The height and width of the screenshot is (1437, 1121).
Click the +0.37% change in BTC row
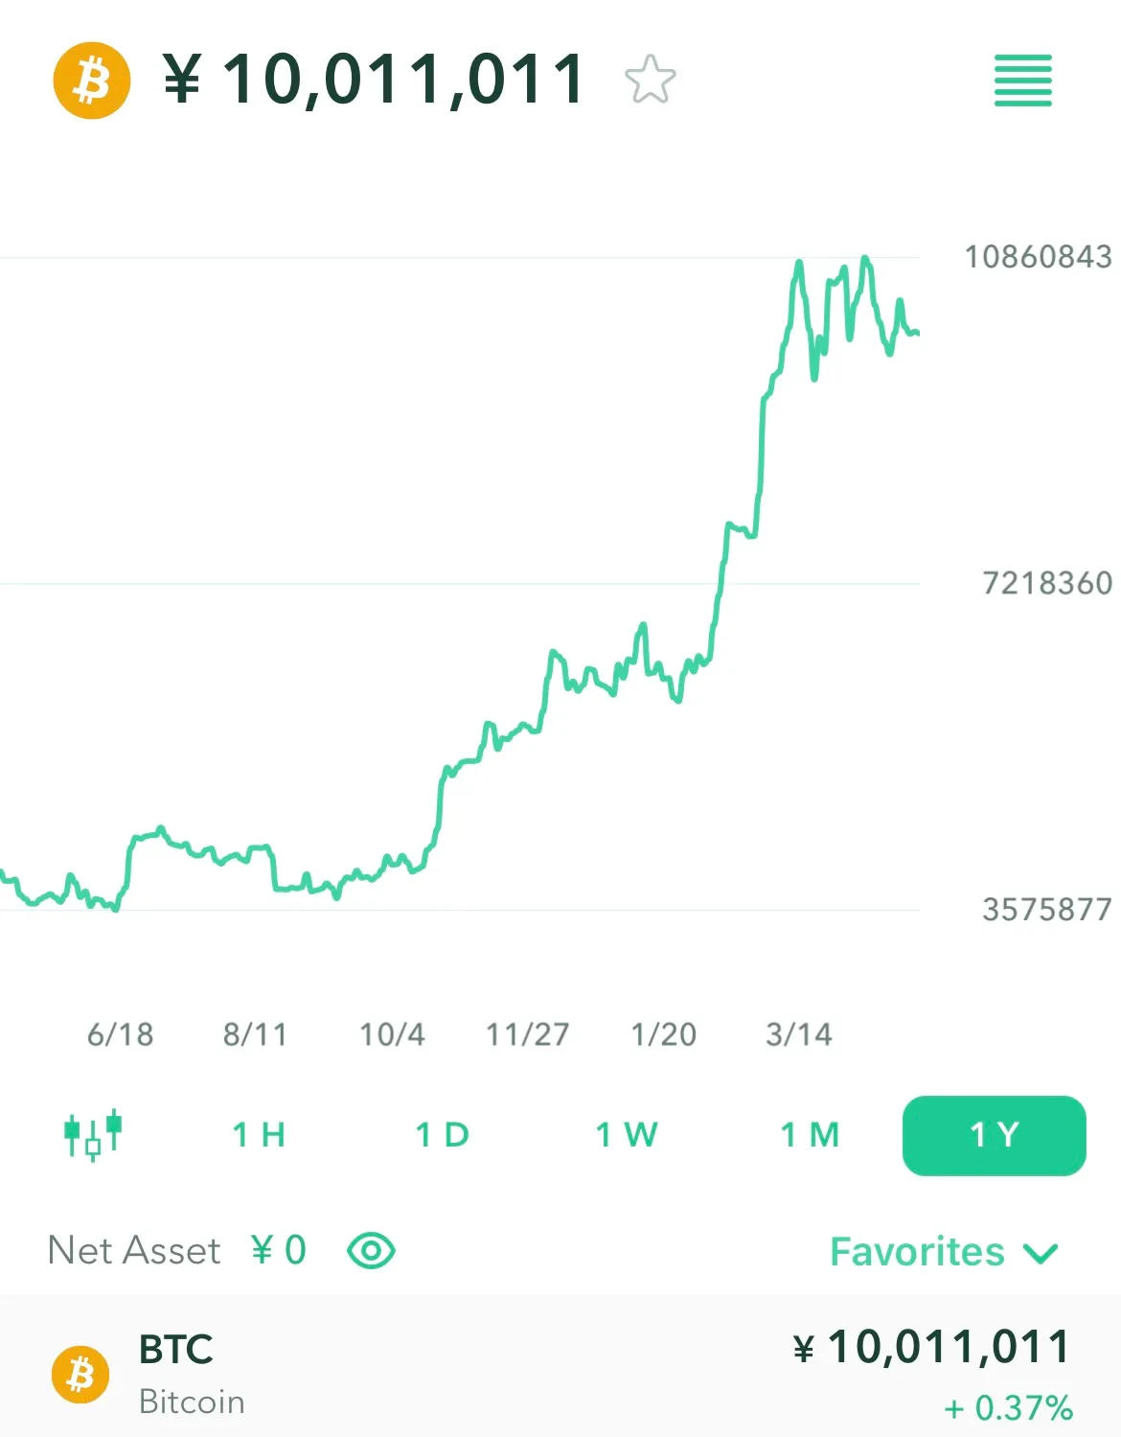pyautogui.click(x=1008, y=1408)
